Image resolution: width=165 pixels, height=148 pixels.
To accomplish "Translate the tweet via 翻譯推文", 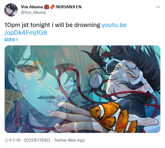I will (12, 40).
